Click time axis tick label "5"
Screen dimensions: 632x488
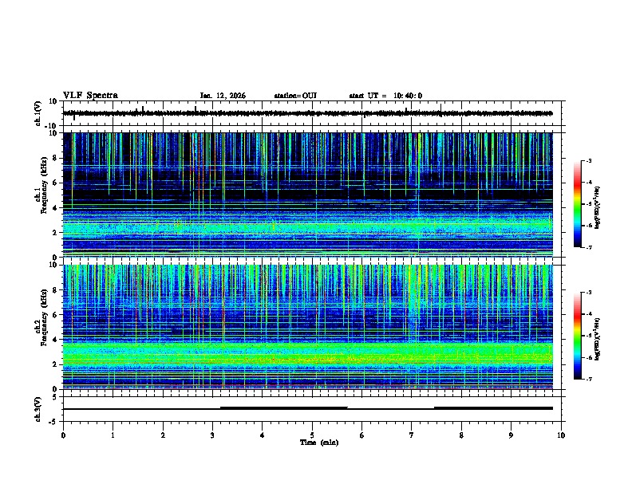(312, 435)
